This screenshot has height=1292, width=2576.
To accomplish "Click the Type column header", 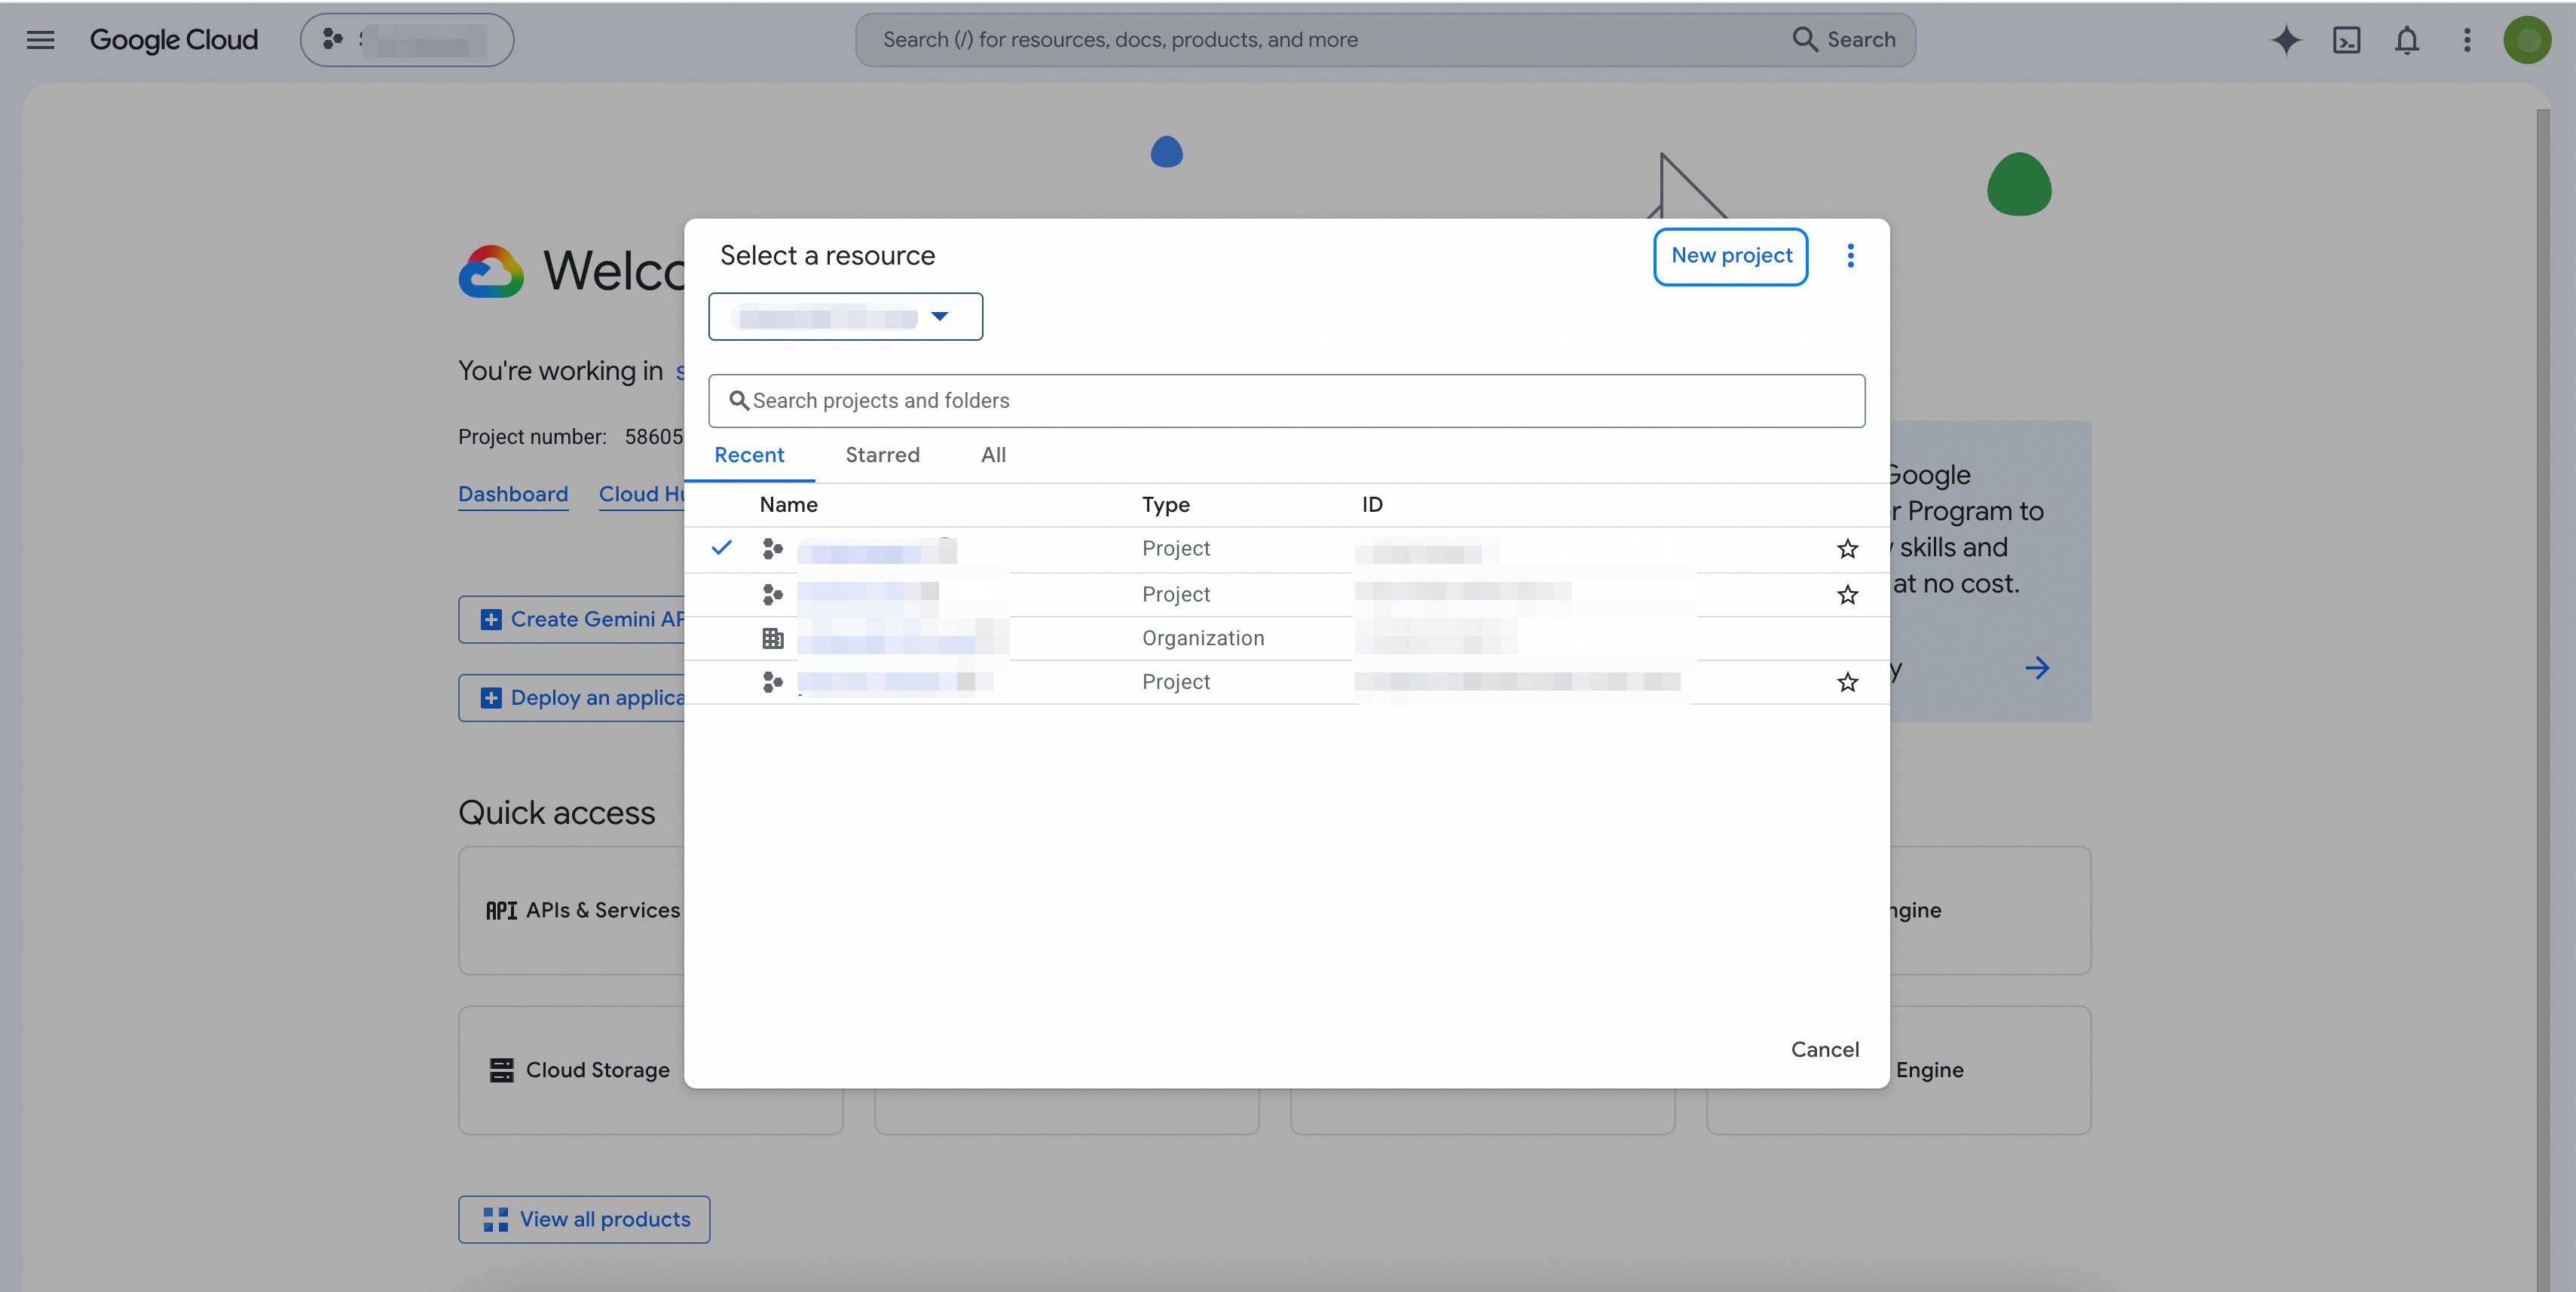I will point(1165,505).
